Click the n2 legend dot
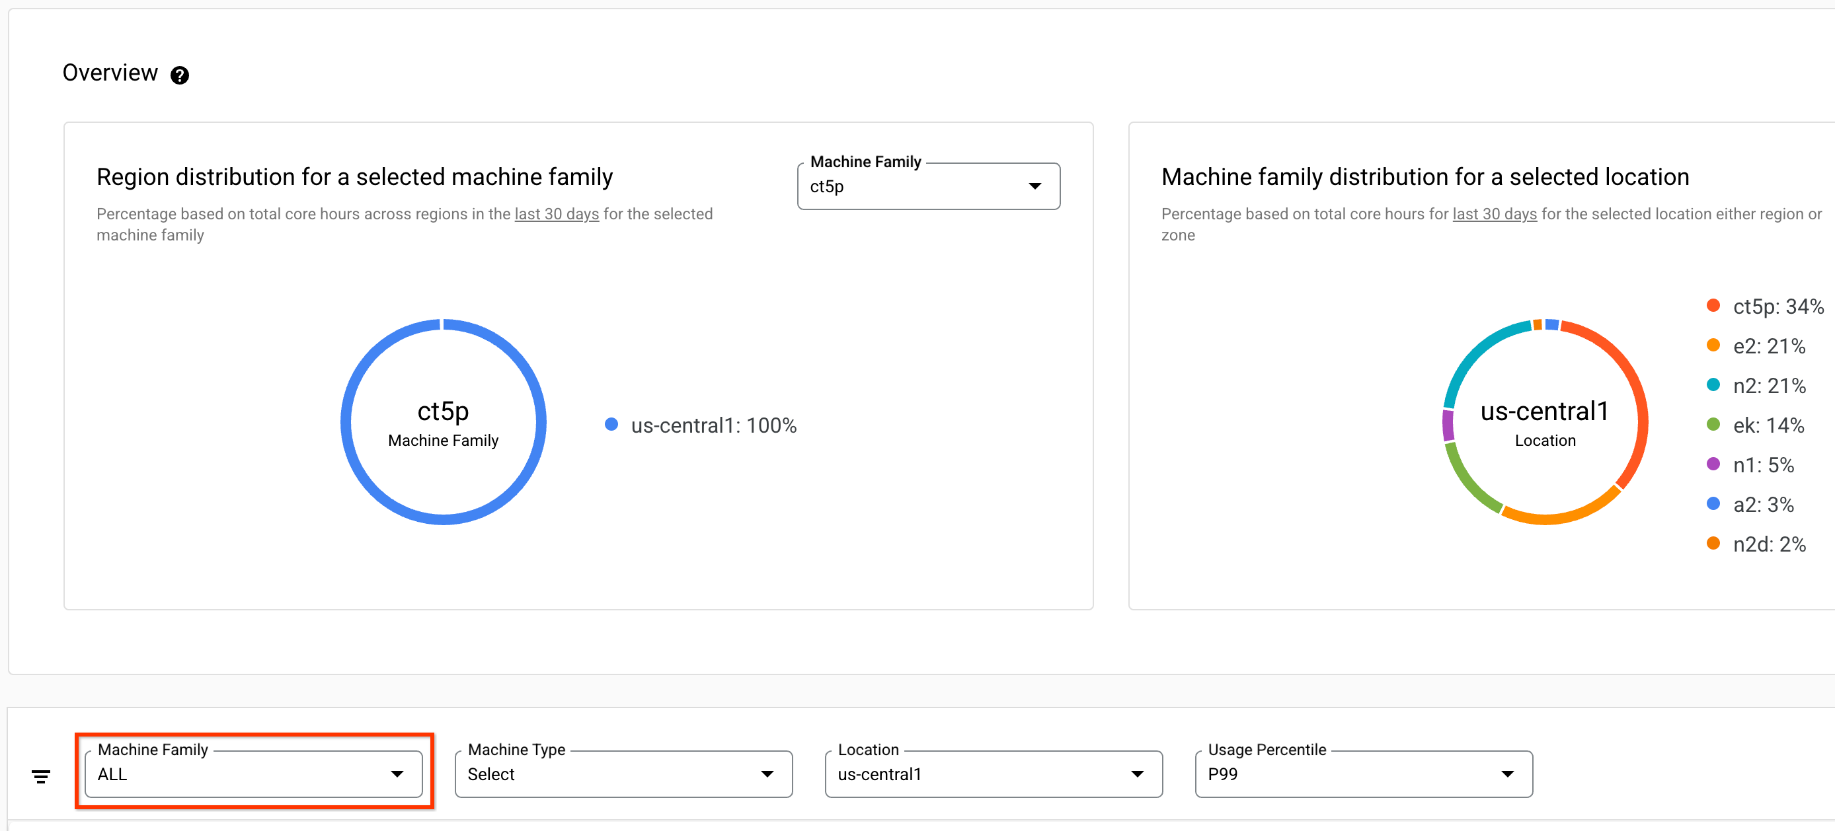This screenshot has width=1835, height=831. pos(1713,386)
